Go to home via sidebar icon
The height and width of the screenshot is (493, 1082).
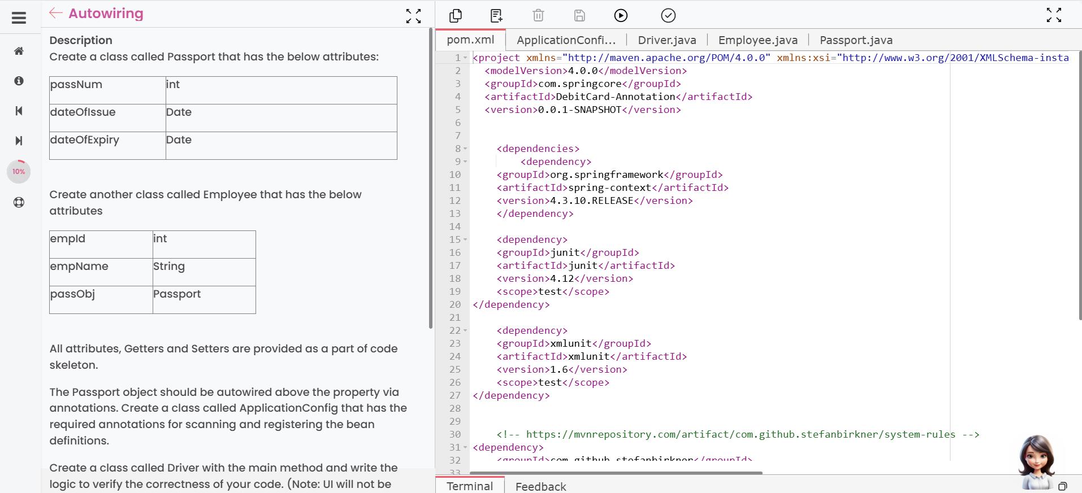click(19, 51)
